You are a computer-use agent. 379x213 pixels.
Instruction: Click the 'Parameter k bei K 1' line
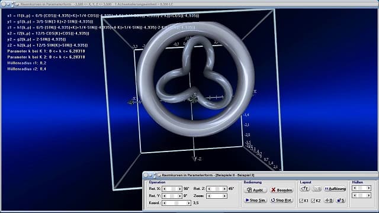tap(46, 51)
